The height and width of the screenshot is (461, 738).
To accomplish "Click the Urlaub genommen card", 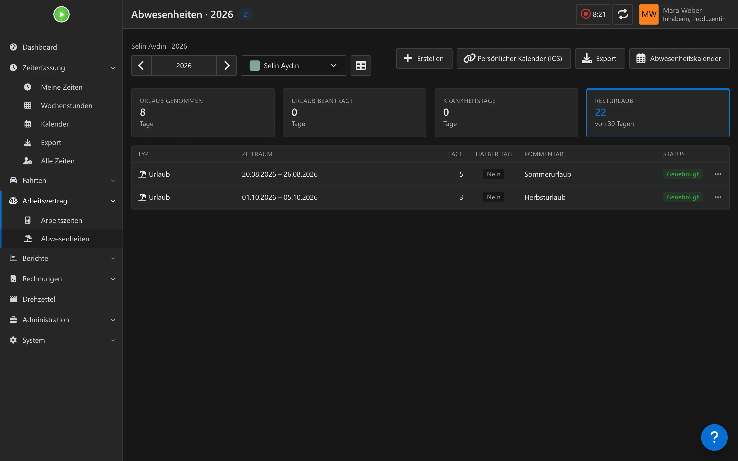I will 203,112.
